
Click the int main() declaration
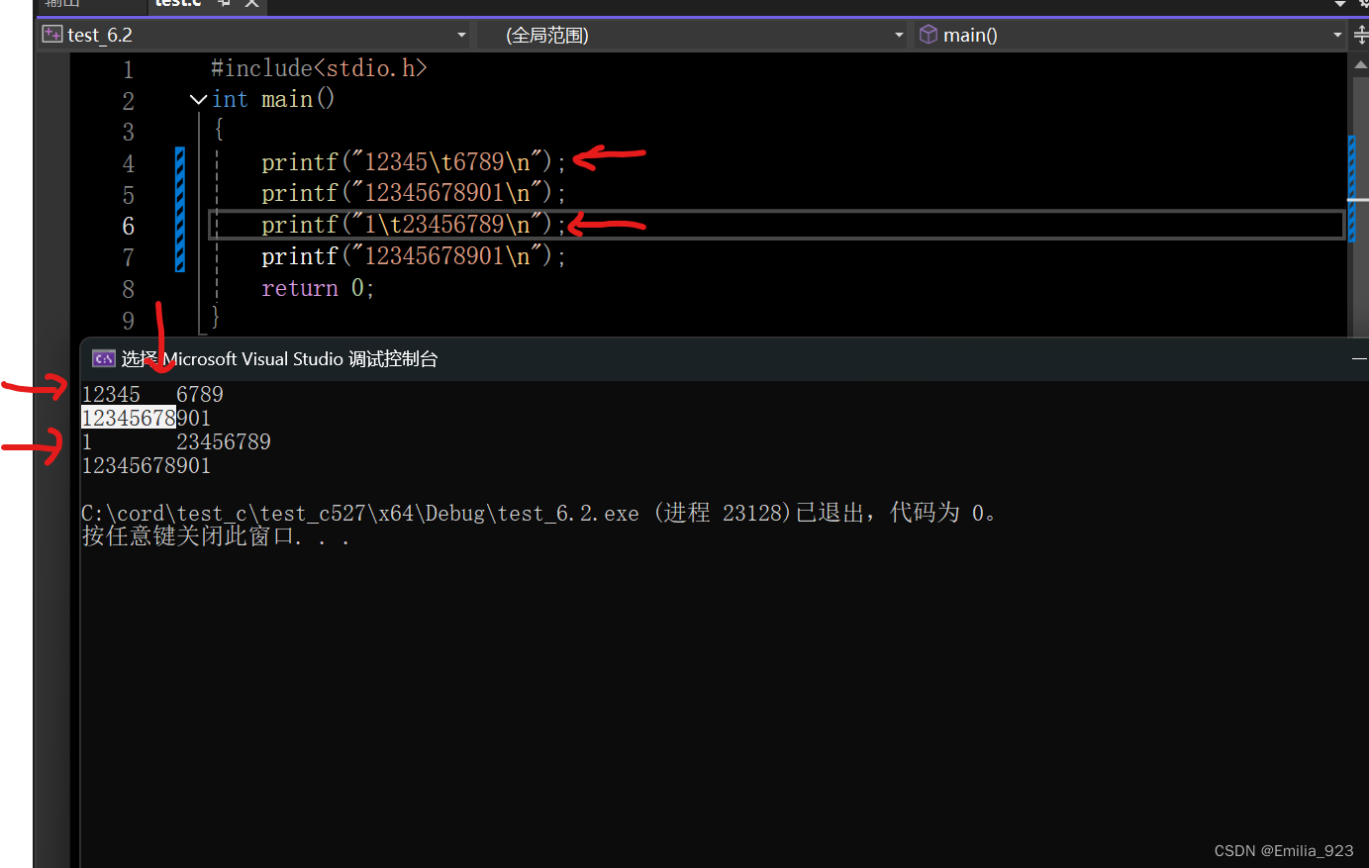273,99
